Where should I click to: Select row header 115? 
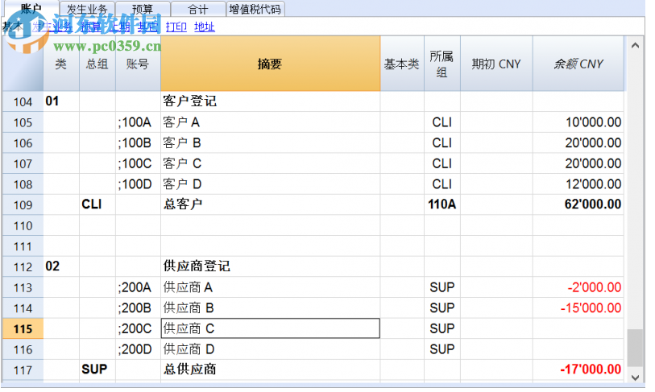tap(23, 329)
